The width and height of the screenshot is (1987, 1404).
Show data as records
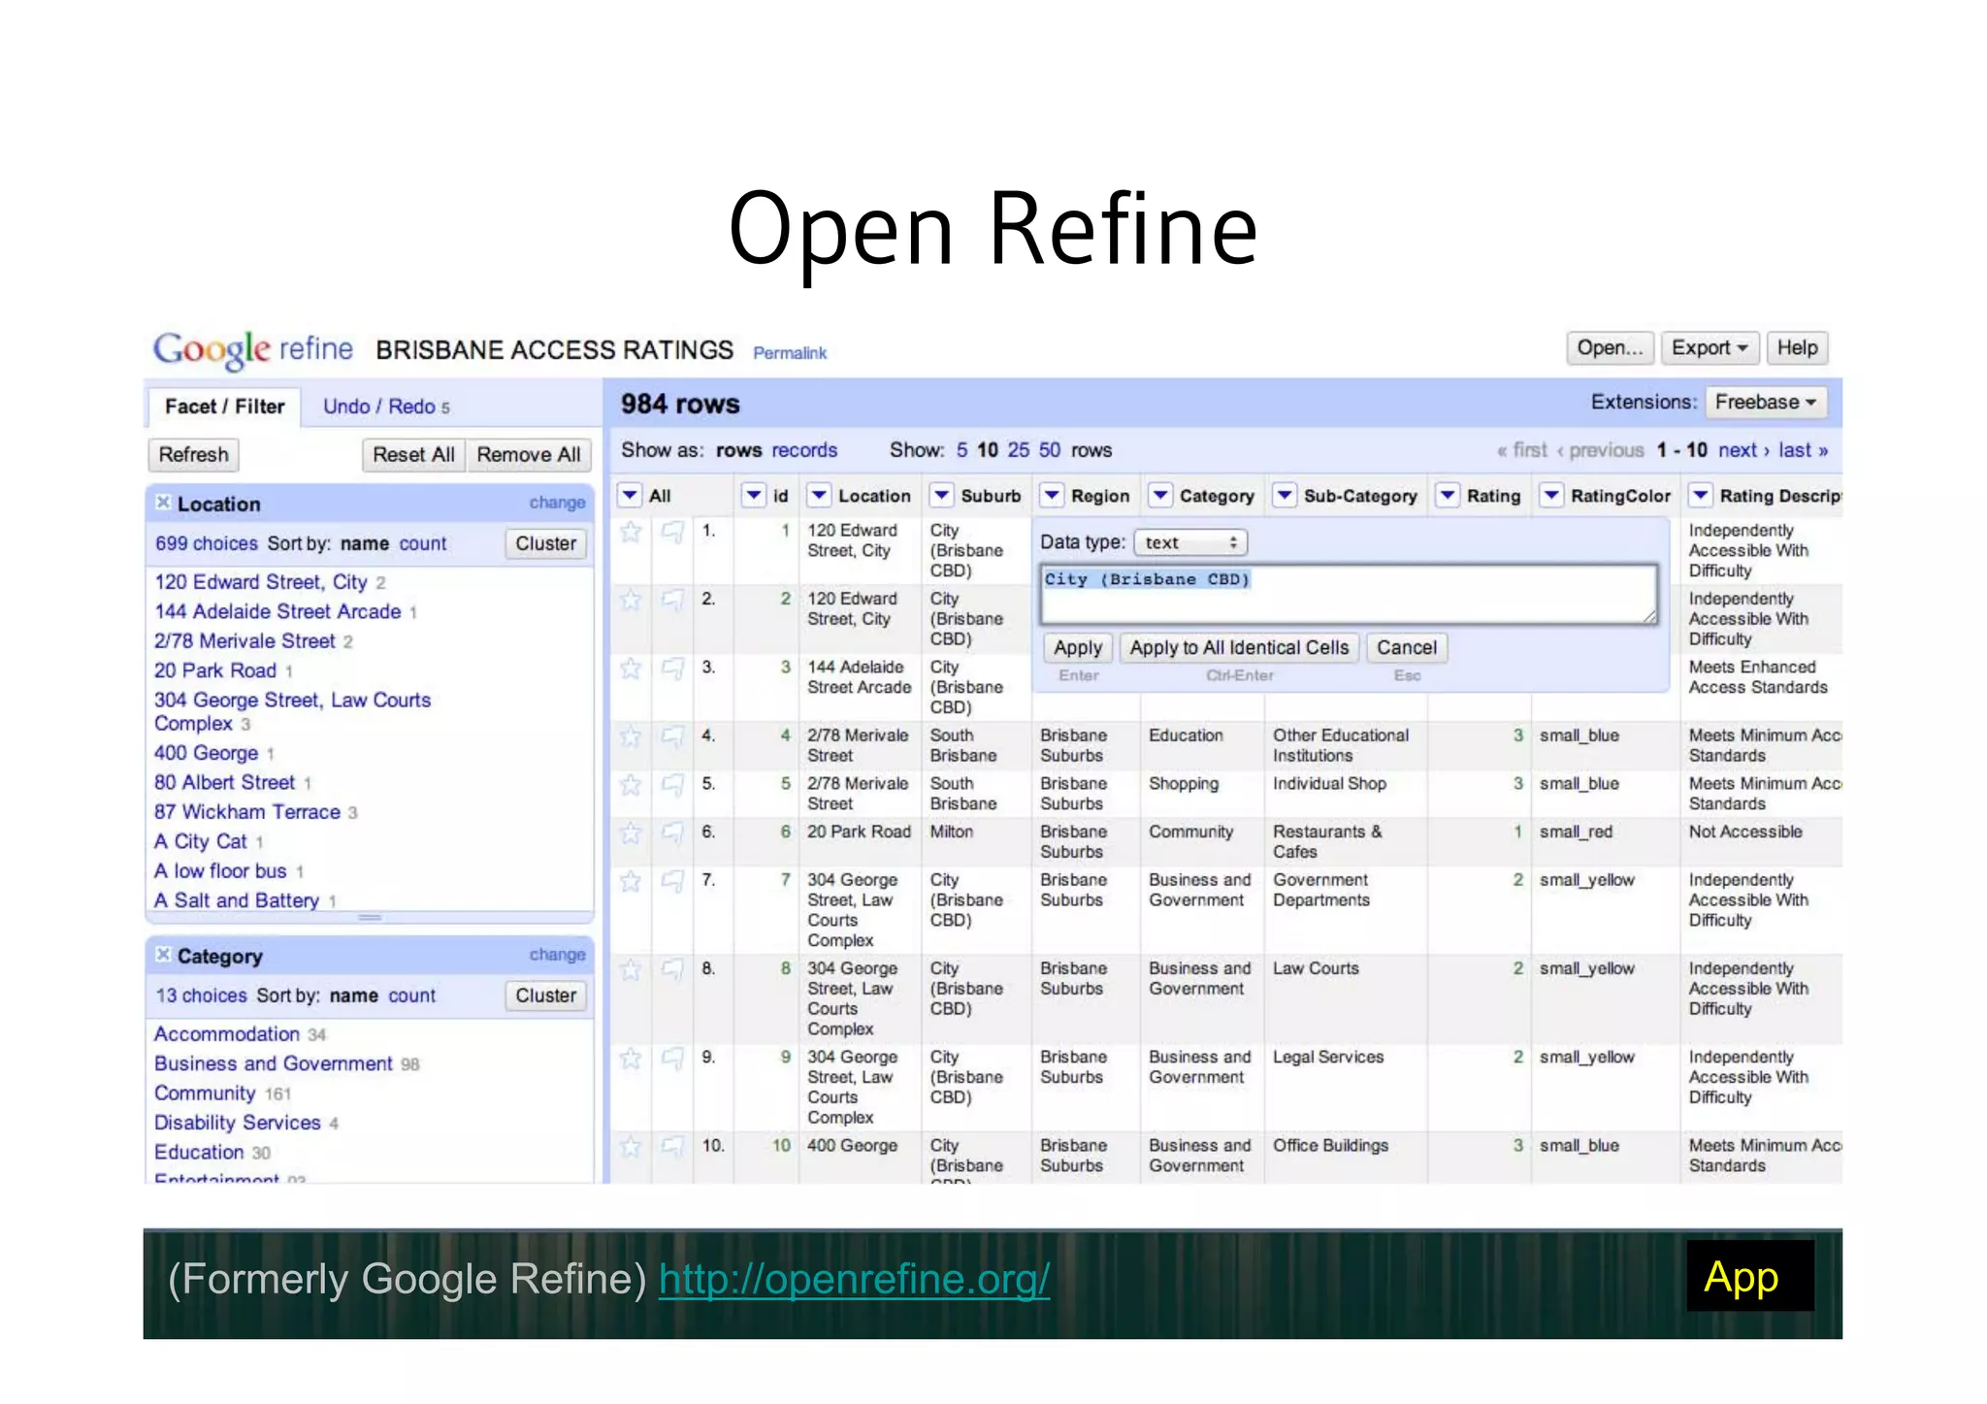tap(804, 450)
